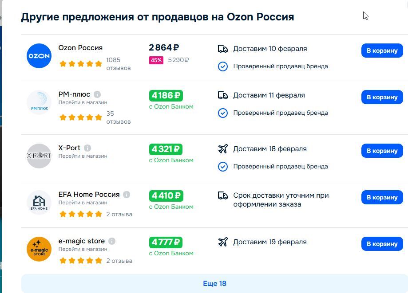Expand the 'Еще 18' offers list

214,284
